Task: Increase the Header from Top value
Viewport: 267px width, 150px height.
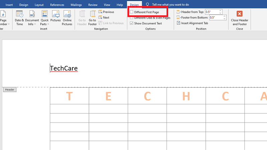Action: tap(220, 11)
